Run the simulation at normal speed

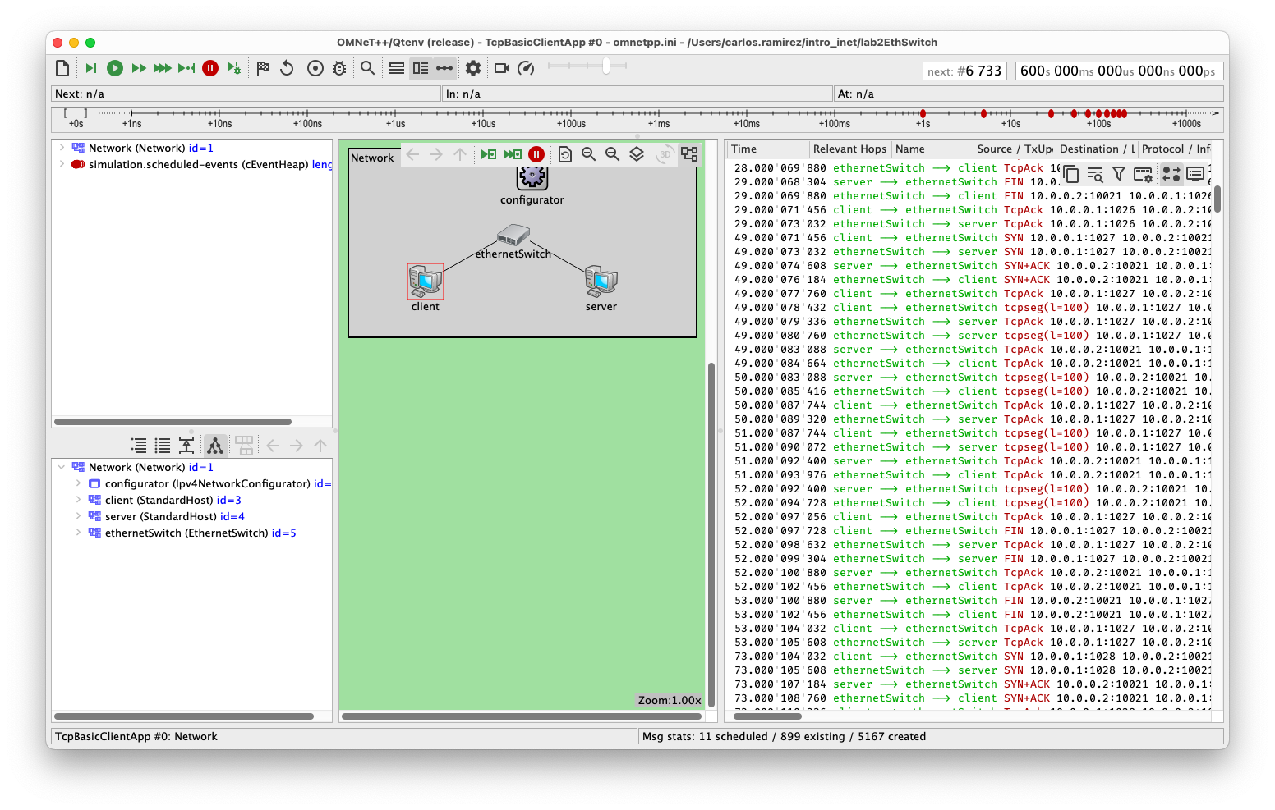point(115,68)
